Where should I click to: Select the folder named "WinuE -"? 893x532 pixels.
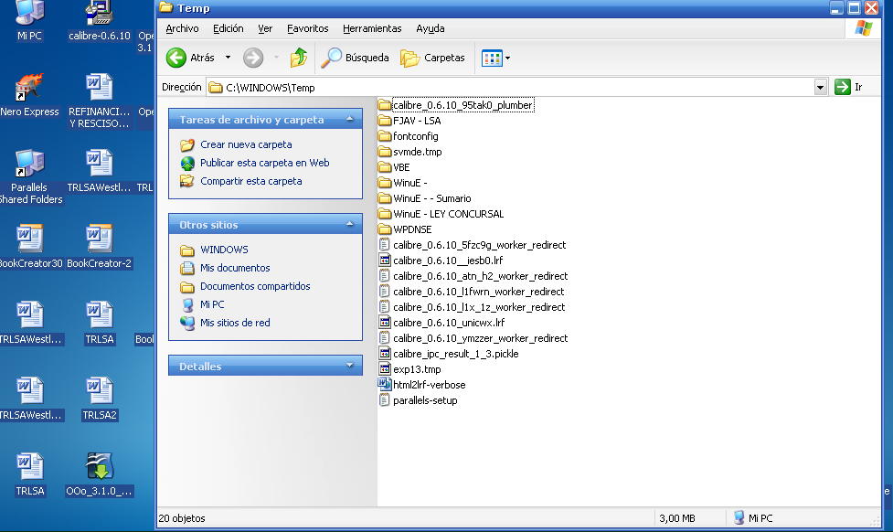[x=410, y=183]
